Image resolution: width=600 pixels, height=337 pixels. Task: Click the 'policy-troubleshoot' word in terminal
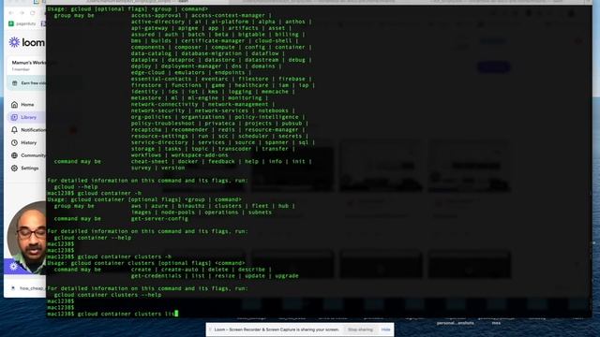(163, 124)
